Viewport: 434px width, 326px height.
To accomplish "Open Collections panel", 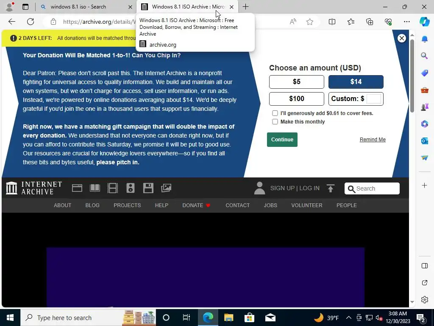I will pyautogui.click(x=370, y=22).
